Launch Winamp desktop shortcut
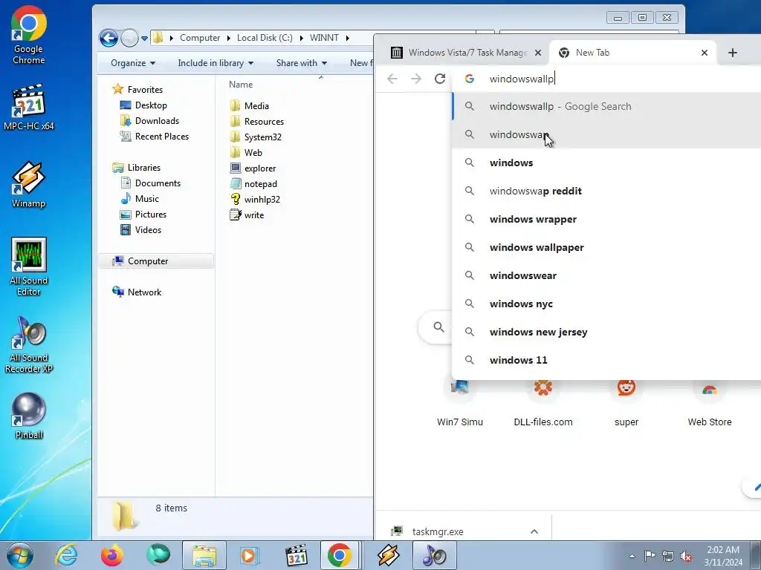The width and height of the screenshot is (761, 570). click(x=29, y=184)
